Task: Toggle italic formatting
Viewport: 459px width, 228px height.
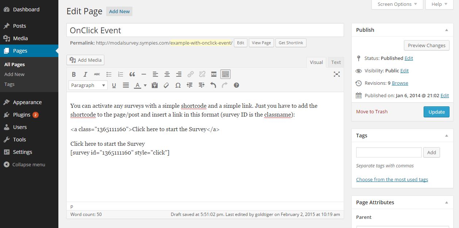Action: coord(85,74)
